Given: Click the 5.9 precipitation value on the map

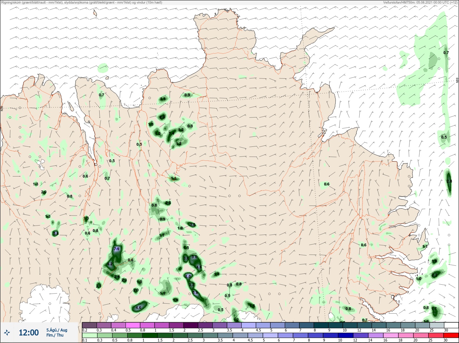Looking at the screenshot, I should [x=195, y=293].
